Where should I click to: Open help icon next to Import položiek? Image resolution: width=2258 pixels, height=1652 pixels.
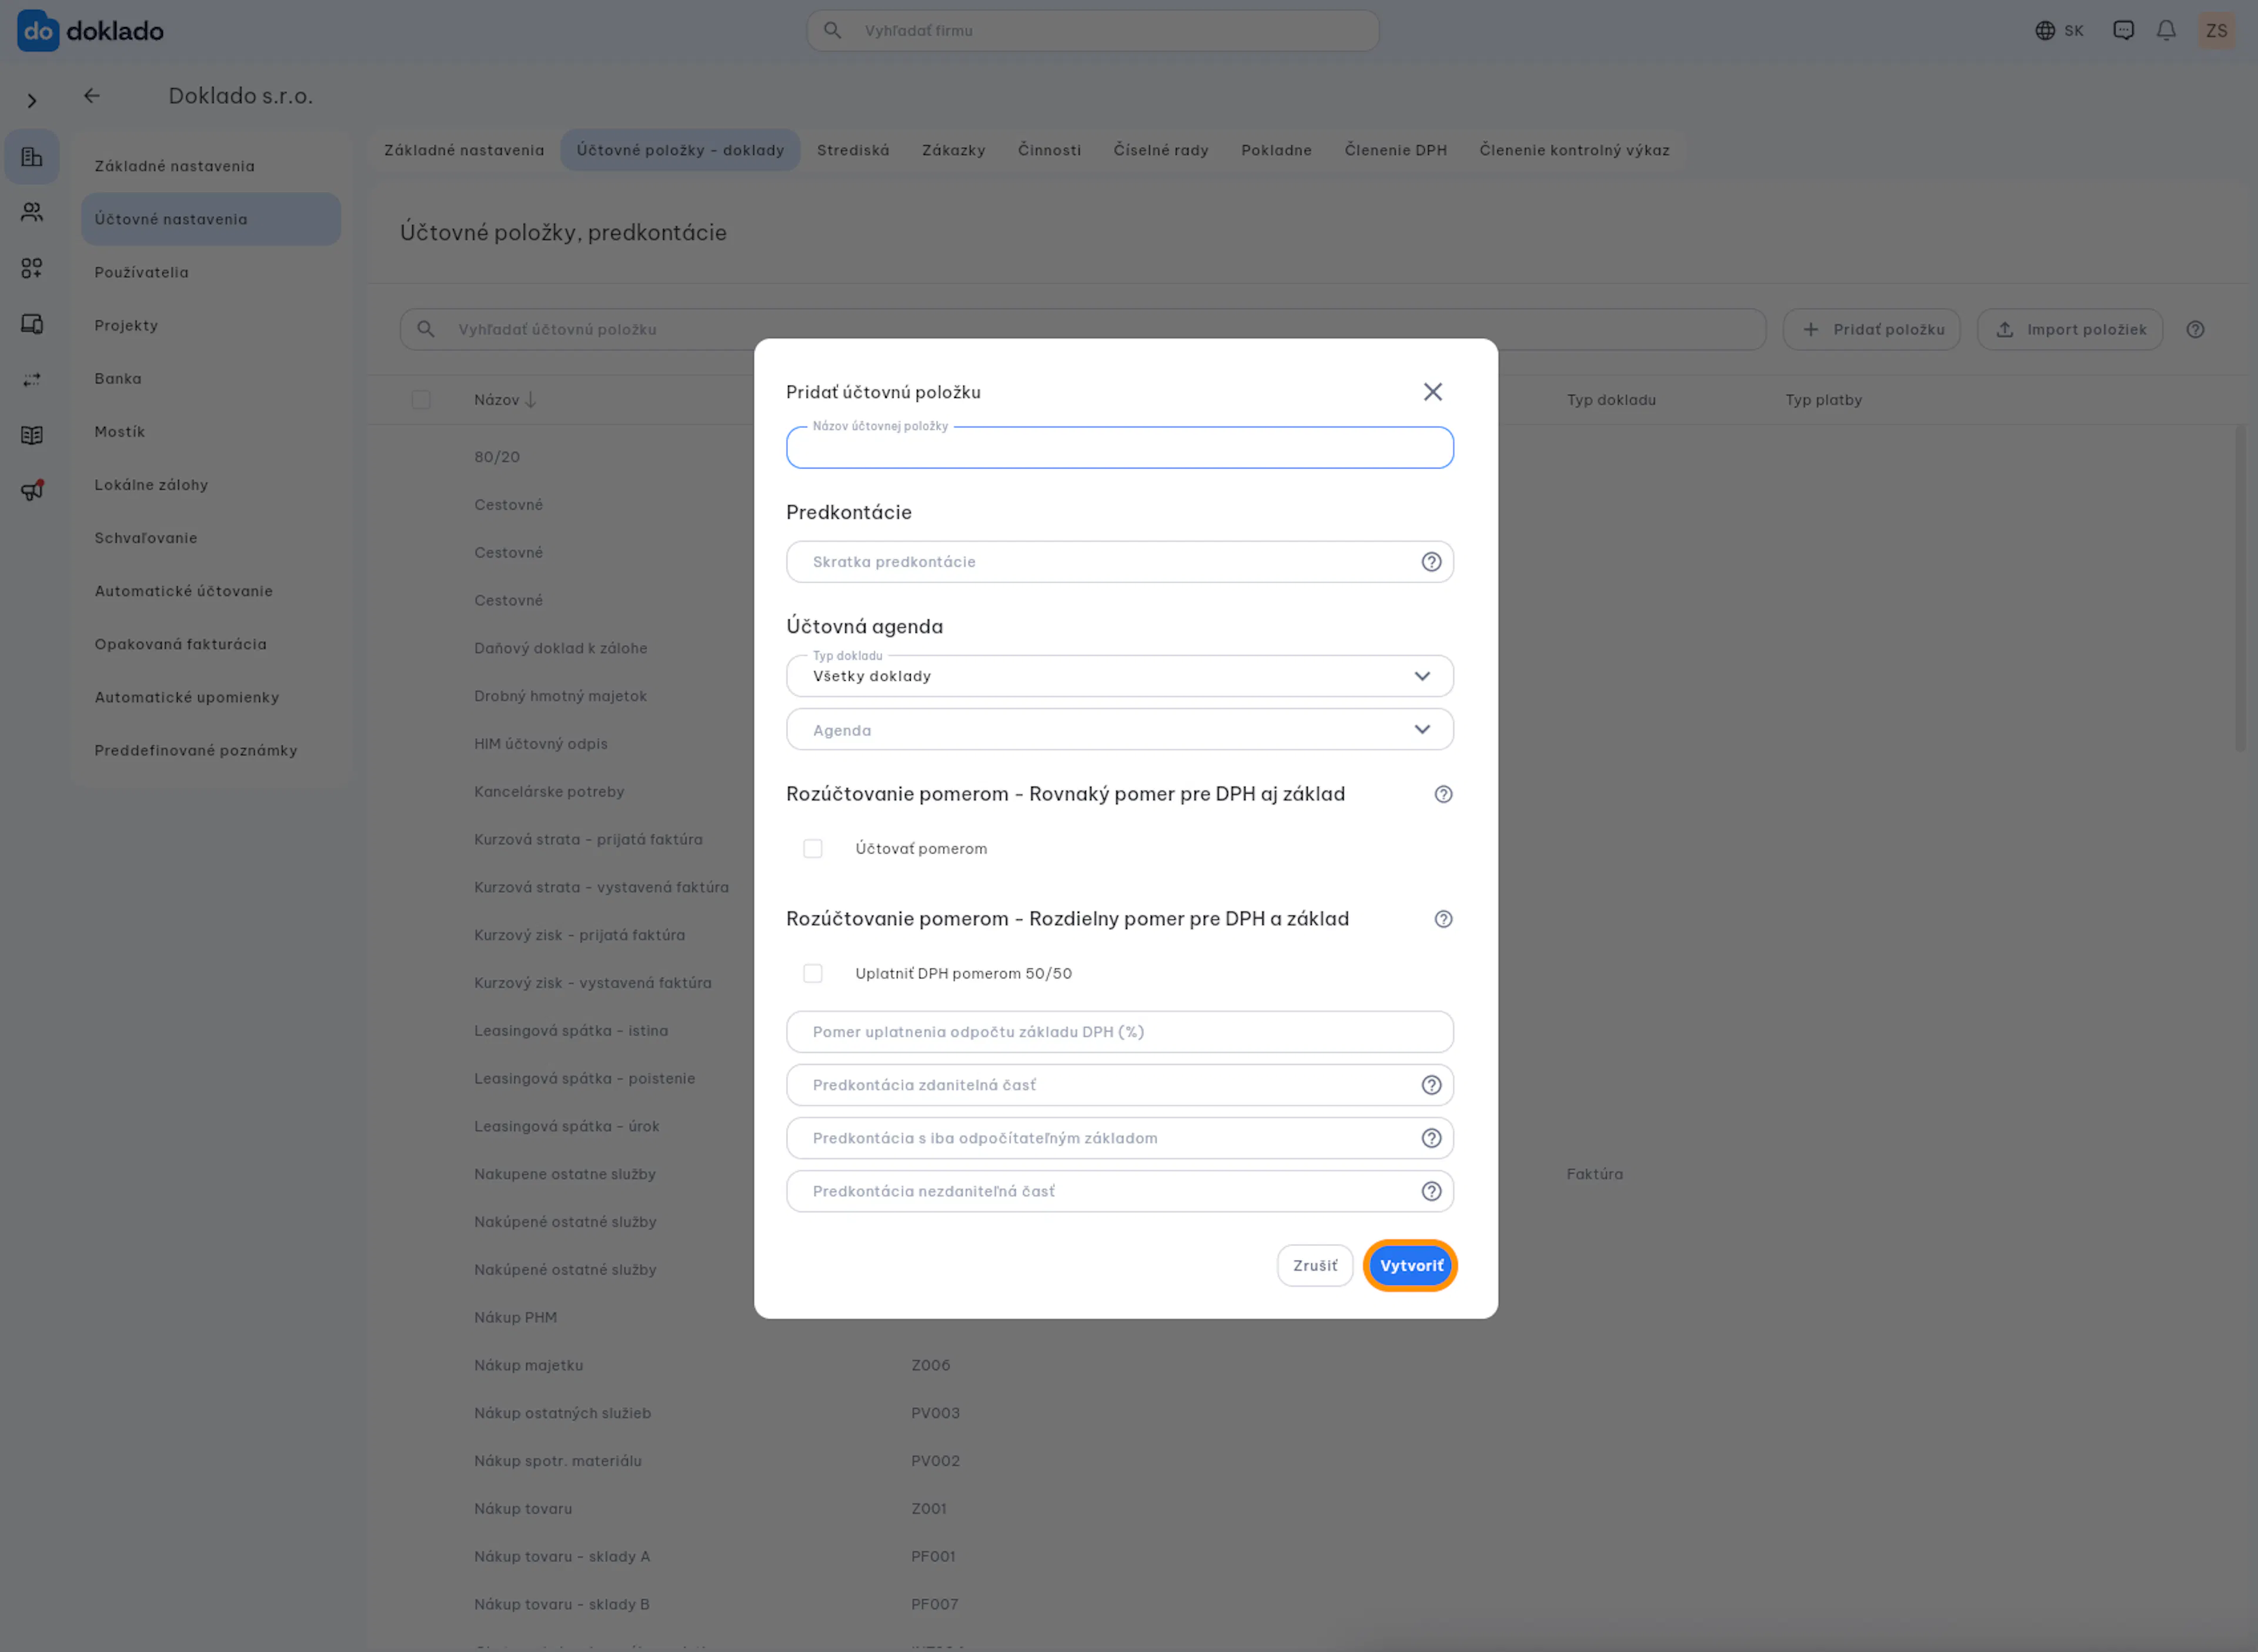2195,330
